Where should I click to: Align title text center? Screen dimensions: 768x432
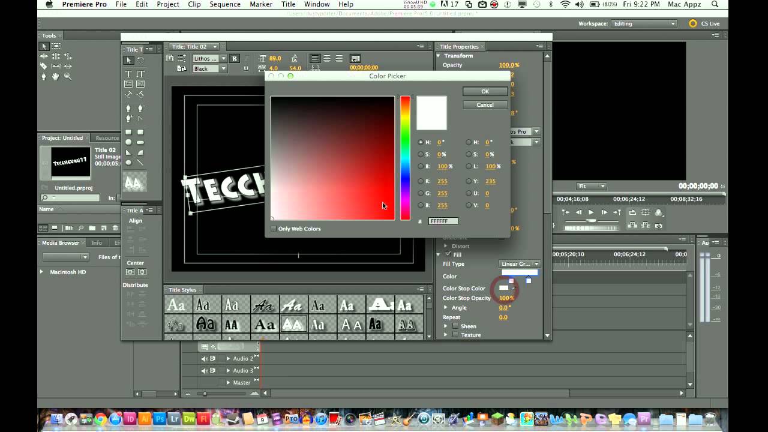328,58
